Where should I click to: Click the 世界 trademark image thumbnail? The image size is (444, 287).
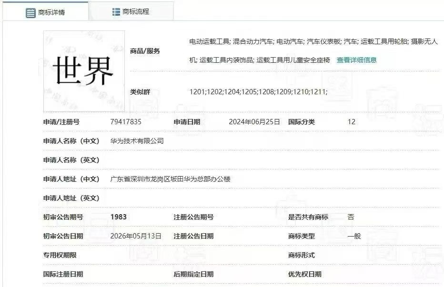[x=84, y=71]
